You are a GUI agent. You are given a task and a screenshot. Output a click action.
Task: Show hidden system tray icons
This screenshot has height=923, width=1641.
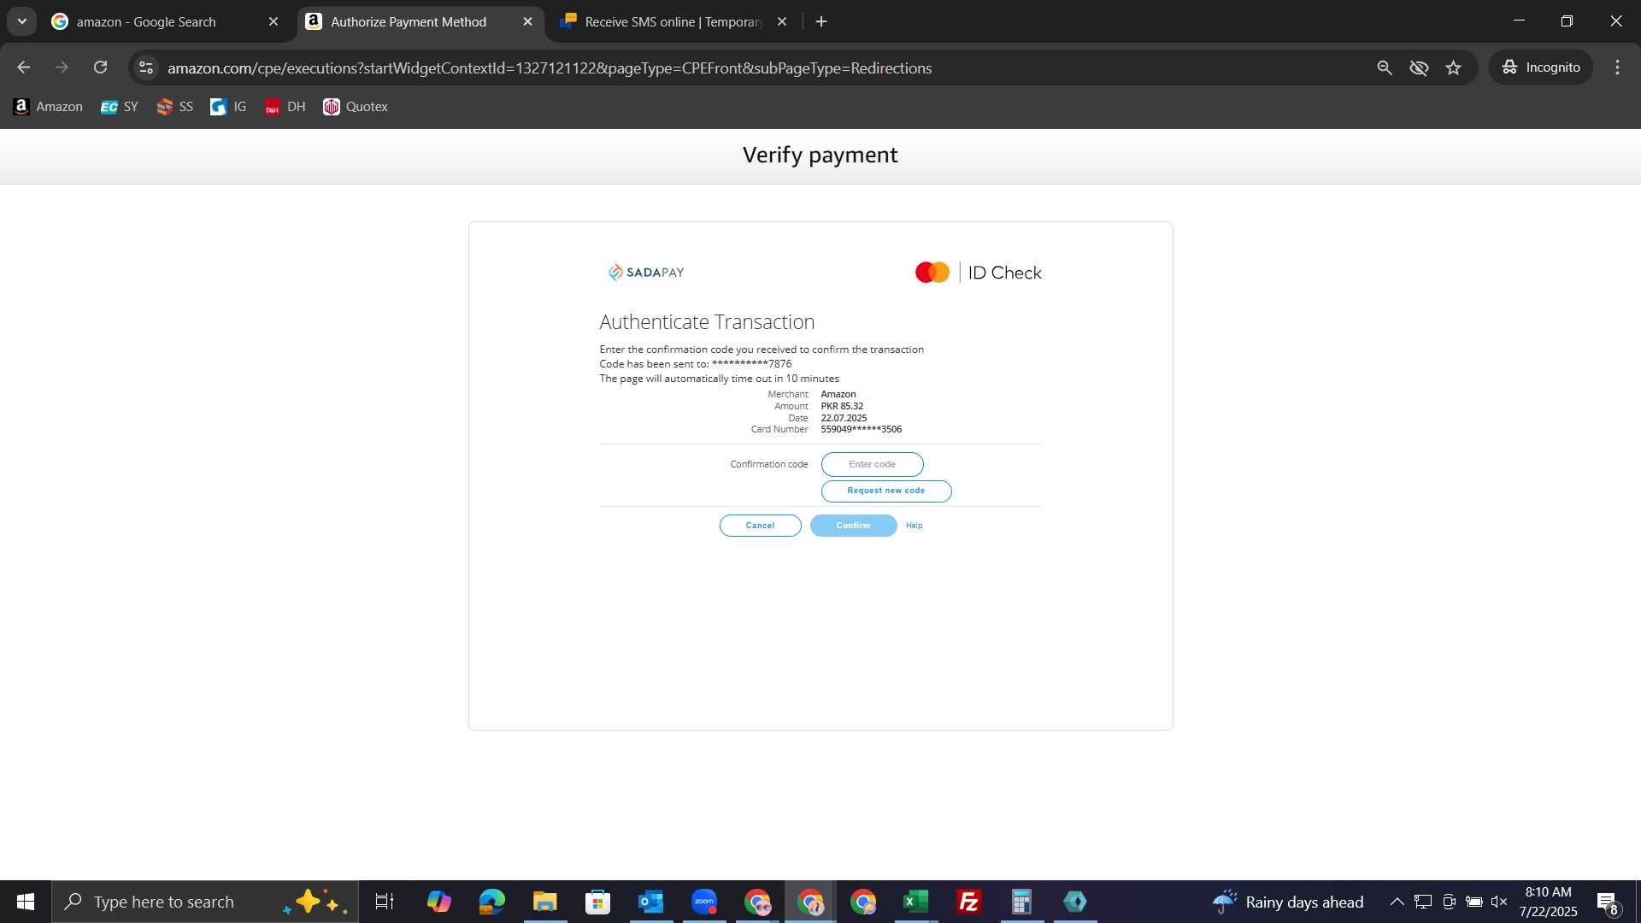point(1397,902)
